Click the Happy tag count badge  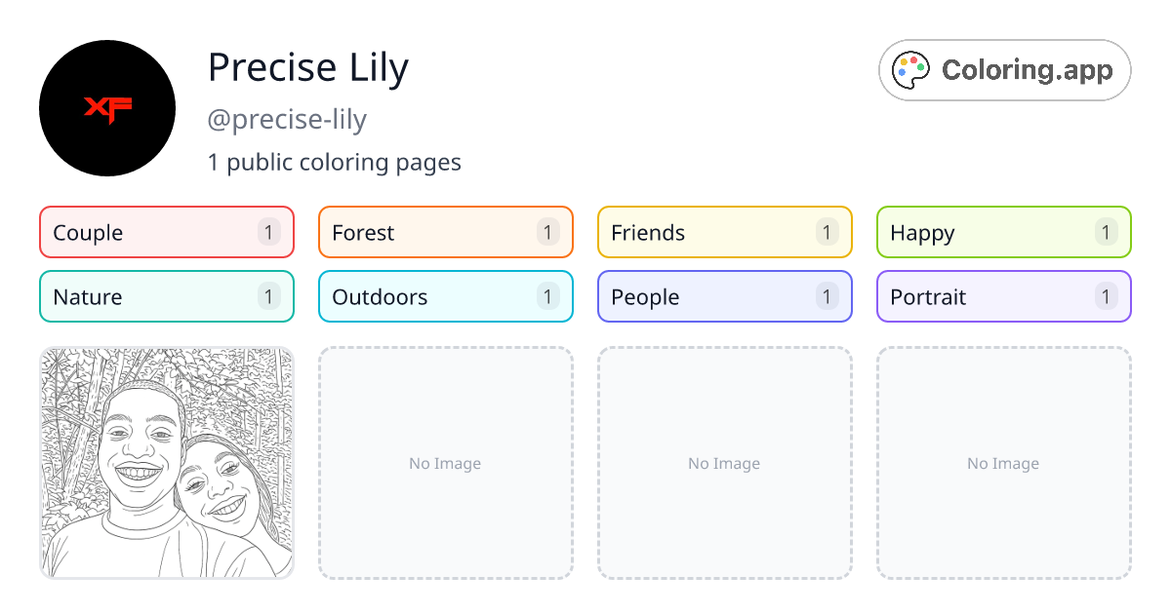pos(1106,232)
